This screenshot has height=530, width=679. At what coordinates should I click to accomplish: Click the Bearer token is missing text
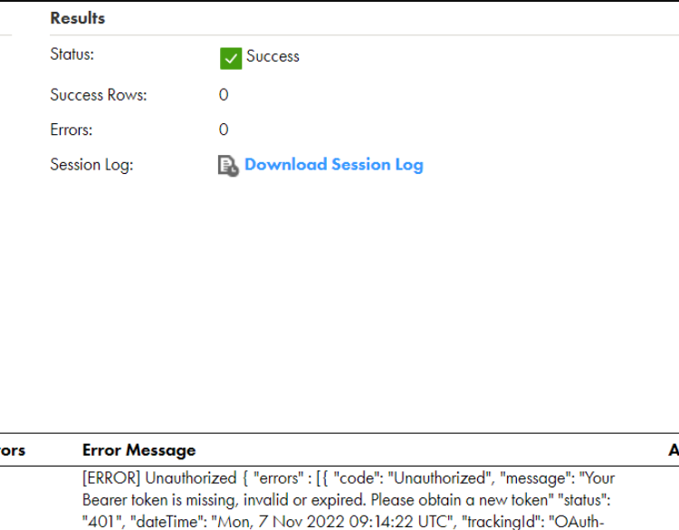click(159, 500)
